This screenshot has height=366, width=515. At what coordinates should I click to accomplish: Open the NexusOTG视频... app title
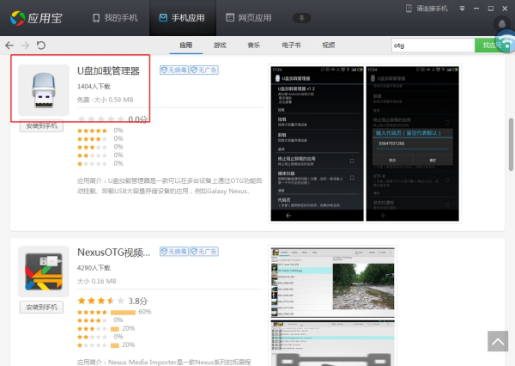coord(113,253)
